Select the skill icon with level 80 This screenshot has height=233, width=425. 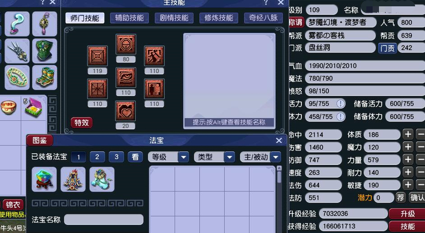(x=126, y=44)
